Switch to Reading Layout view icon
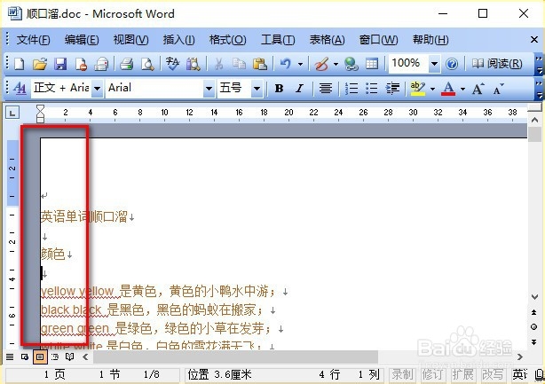545x384 pixels. [x=70, y=357]
